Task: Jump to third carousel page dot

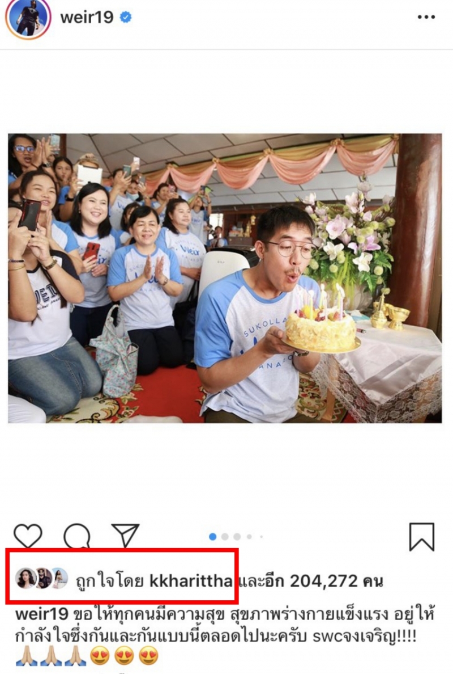Action: tap(237, 537)
